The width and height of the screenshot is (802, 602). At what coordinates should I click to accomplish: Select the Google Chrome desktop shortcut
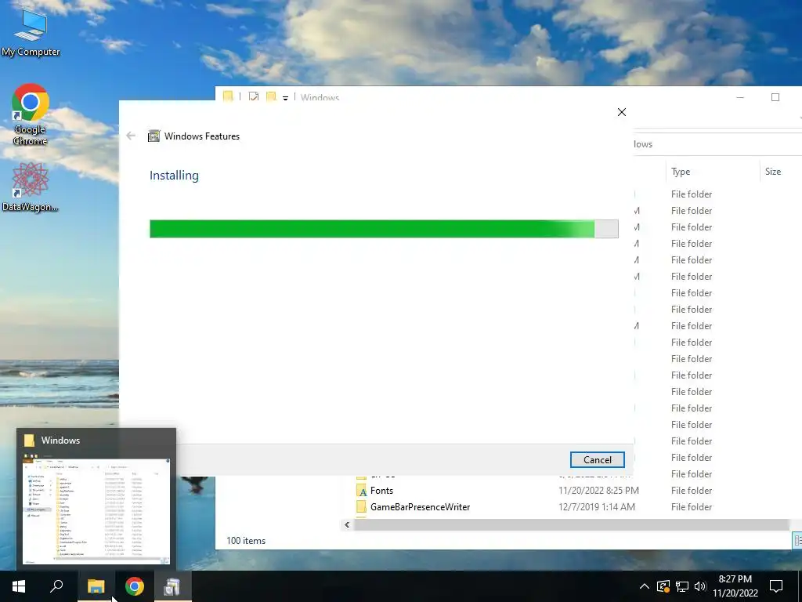pos(31,114)
